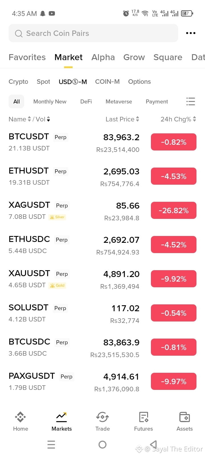The image size is (205, 456).
Task: Toggle the -26.82% change badge for XAGUSDT
Action: (x=174, y=210)
